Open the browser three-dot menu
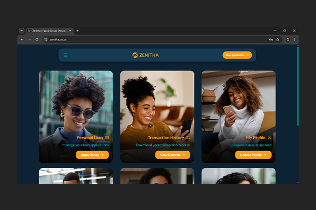 (294, 39)
